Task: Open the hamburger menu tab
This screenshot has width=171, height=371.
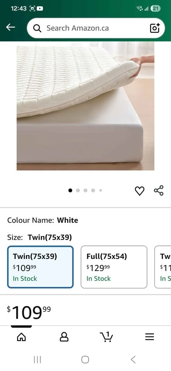Action: click(149, 337)
